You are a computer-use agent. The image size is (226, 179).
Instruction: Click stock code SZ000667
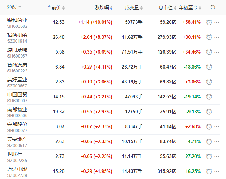(17, 86)
